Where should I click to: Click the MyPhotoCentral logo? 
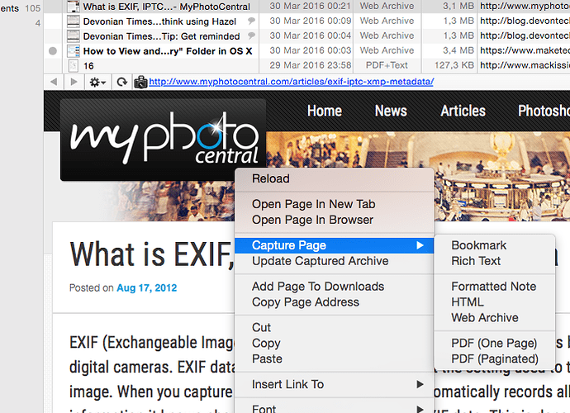coord(164,140)
